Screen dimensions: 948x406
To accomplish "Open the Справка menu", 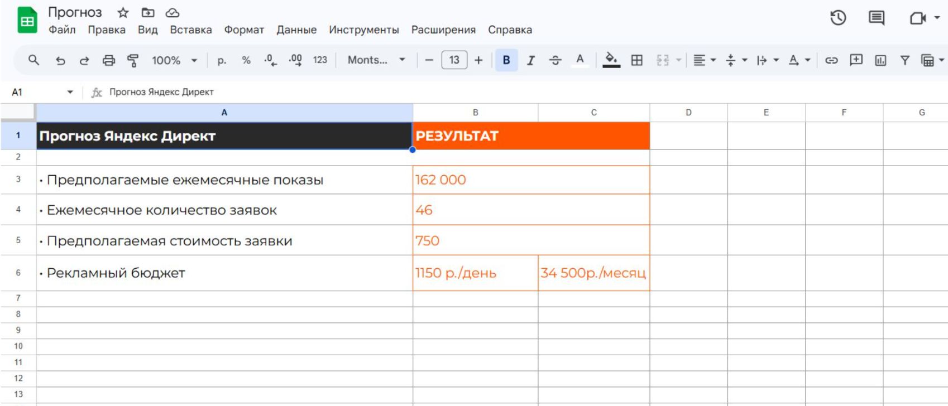I will click(510, 30).
